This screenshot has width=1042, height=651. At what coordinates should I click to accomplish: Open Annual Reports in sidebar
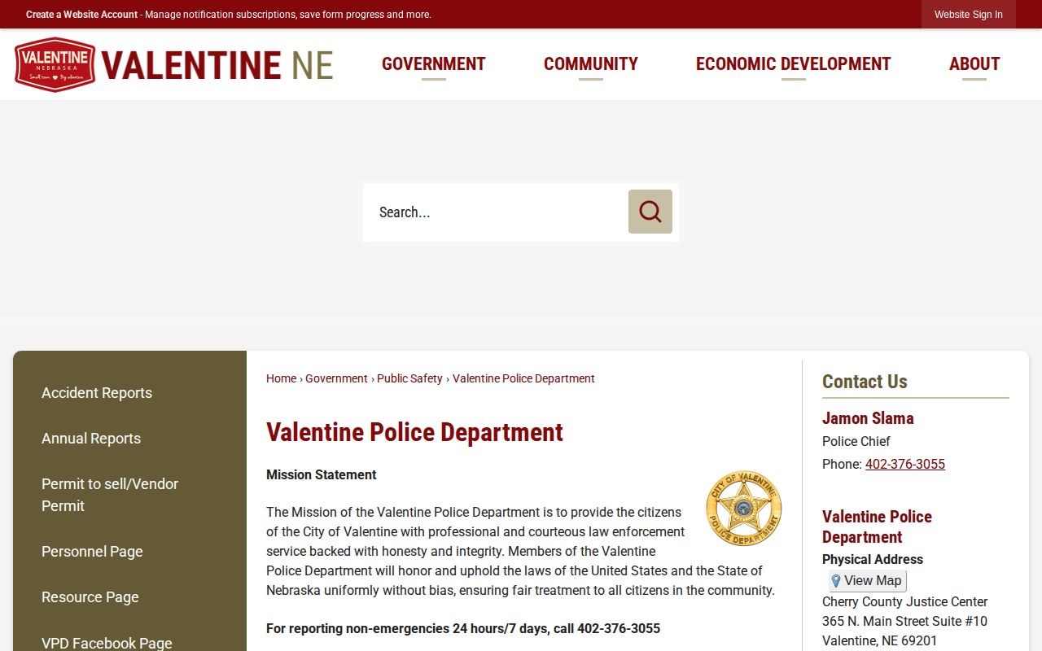click(x=91, y=439)
